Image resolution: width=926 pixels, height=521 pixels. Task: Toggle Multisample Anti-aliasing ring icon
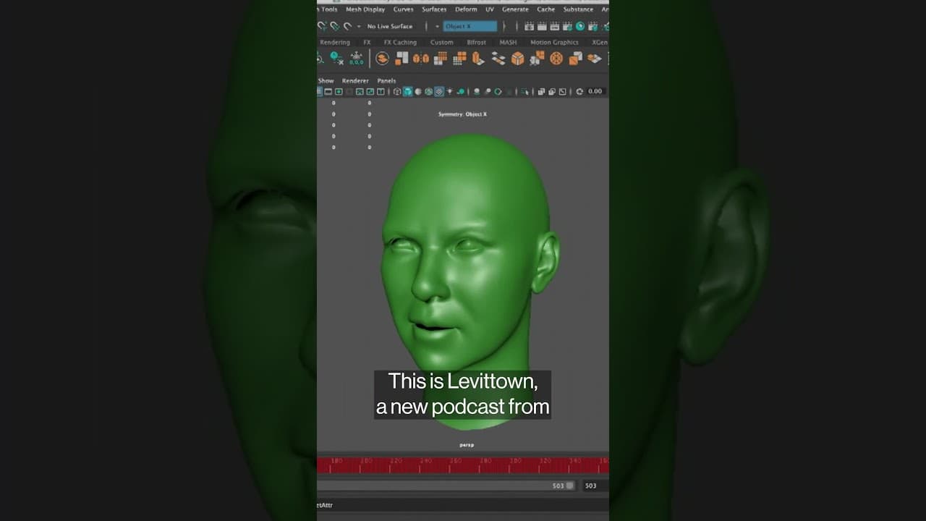click(x=497, y=91)
